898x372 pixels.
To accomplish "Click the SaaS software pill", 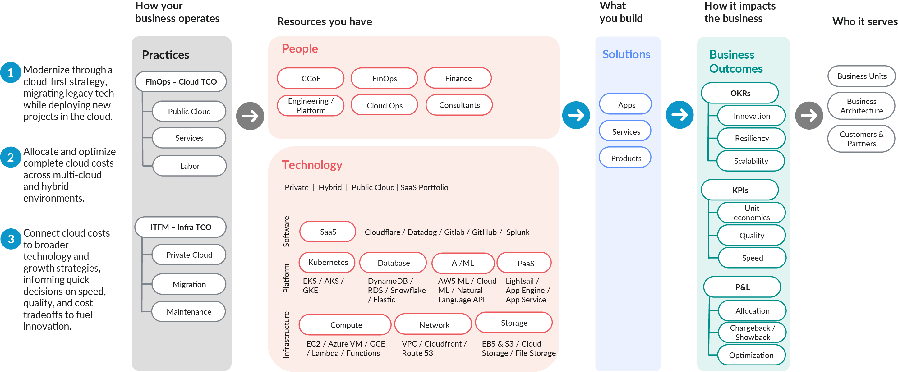I will click(x=327, y=232).
